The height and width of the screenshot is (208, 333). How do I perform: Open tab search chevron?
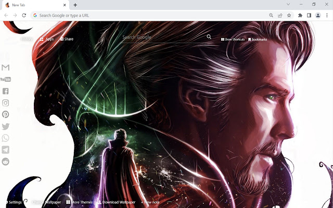(288, 4)
